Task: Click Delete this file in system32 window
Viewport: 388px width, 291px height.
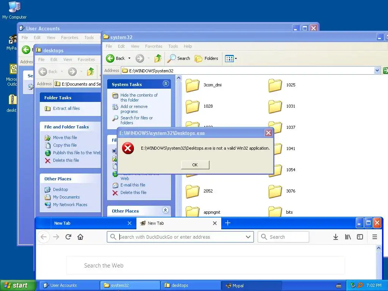Action: [x=133, y=192]
